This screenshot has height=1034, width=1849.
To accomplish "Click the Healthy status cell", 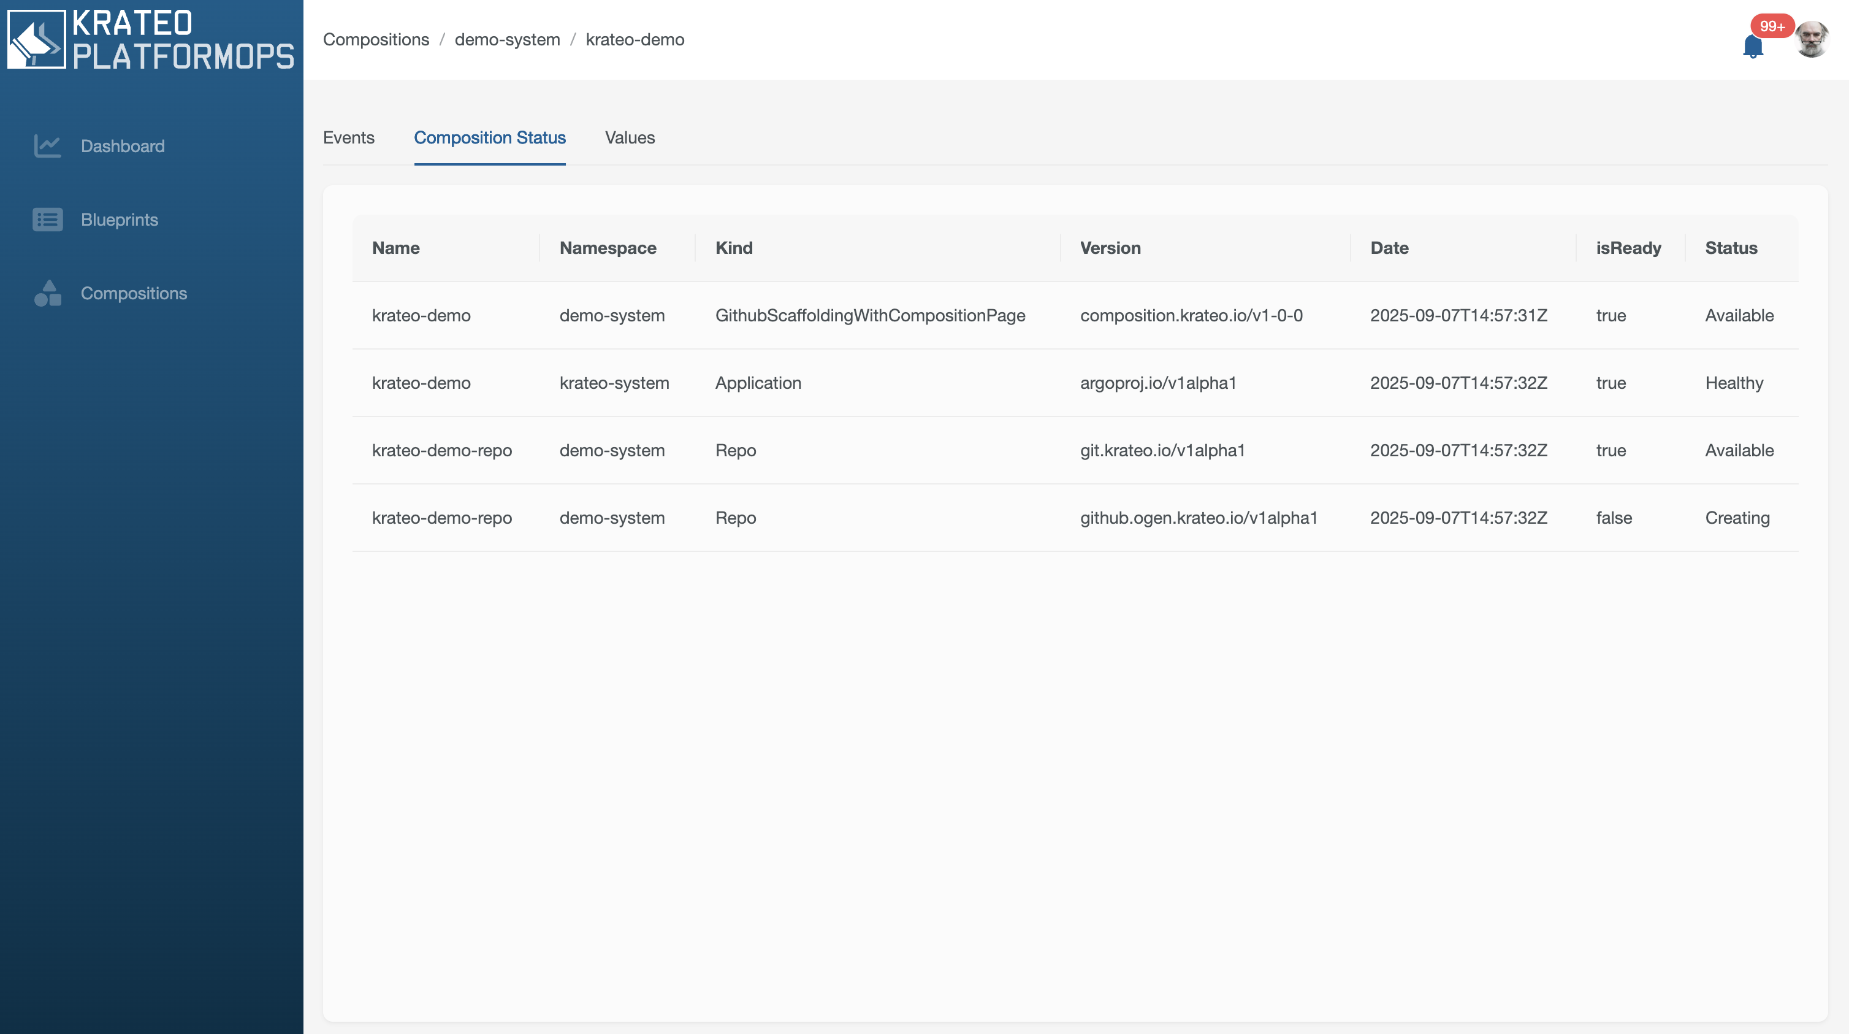I will (1734, 383).
